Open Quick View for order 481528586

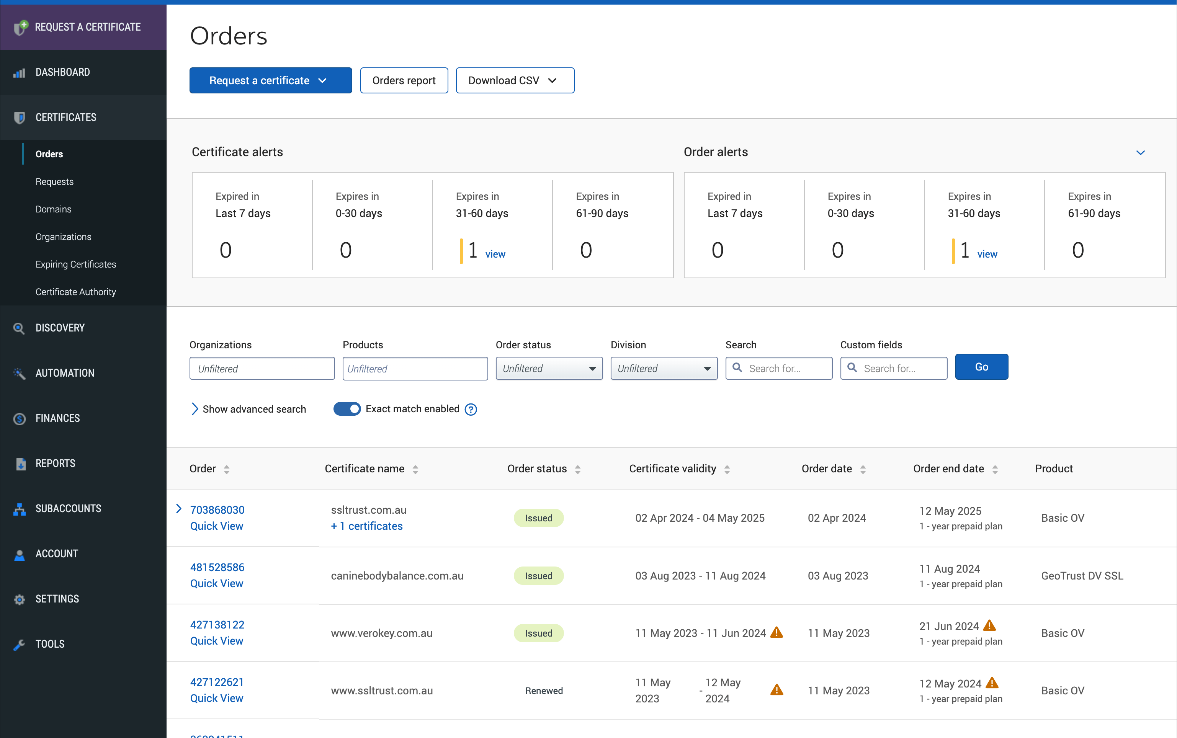pyautogui.click(x=216, y=583)
